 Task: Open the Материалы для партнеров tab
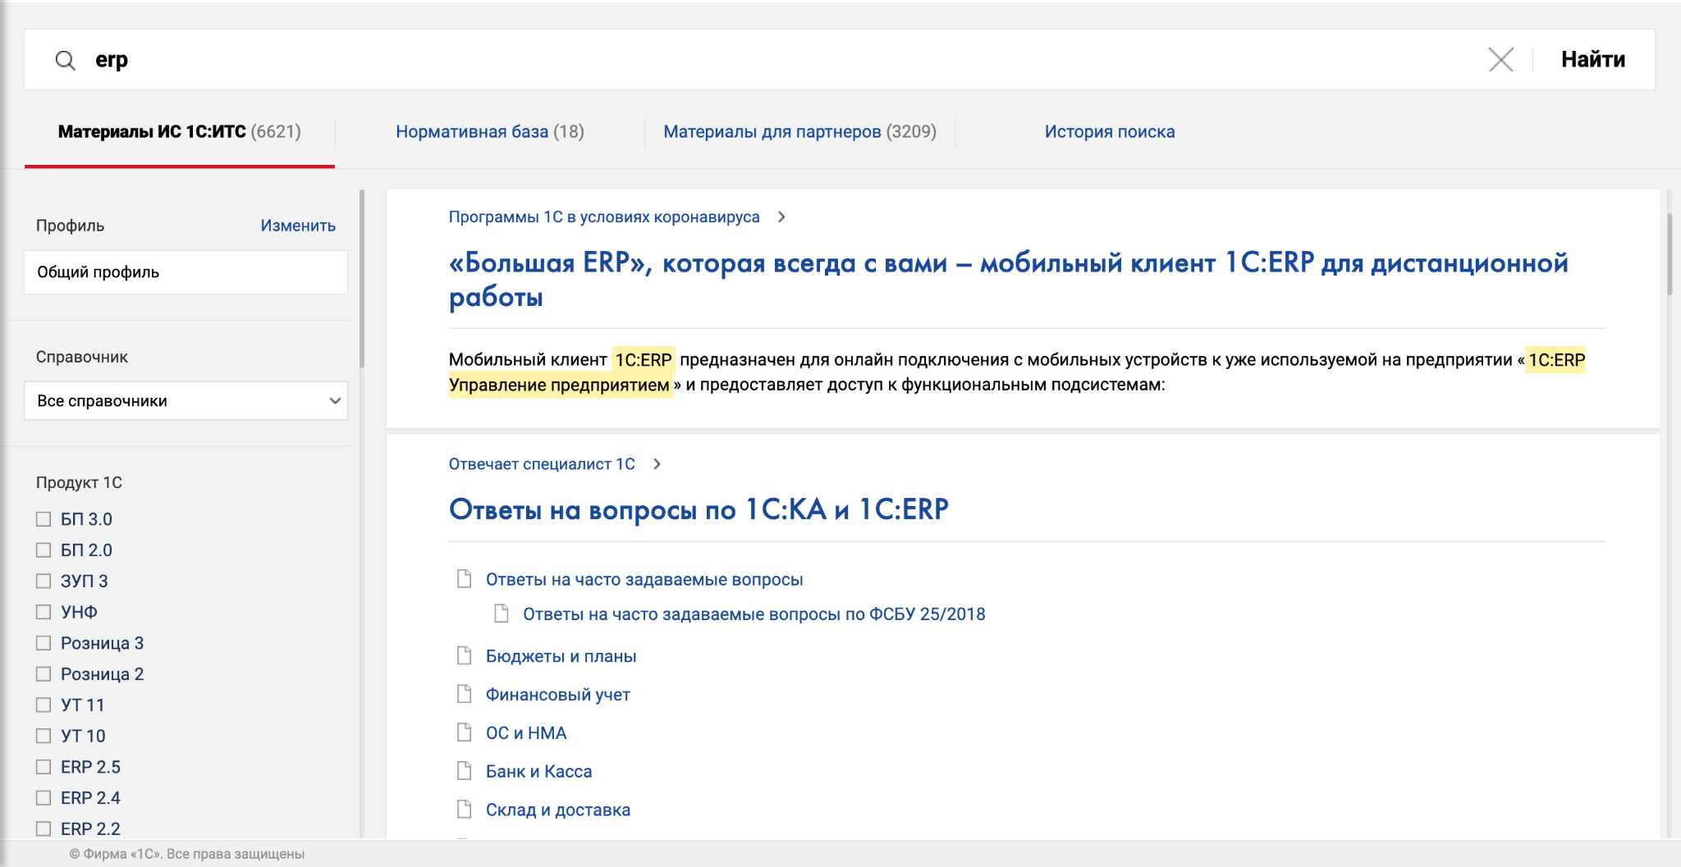click(x=800, y=132)
